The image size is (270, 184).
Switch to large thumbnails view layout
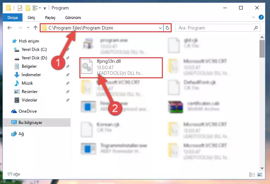[260, 175]
